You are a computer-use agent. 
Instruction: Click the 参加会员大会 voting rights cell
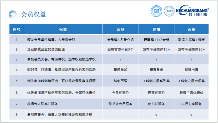(x=63, y=59)
